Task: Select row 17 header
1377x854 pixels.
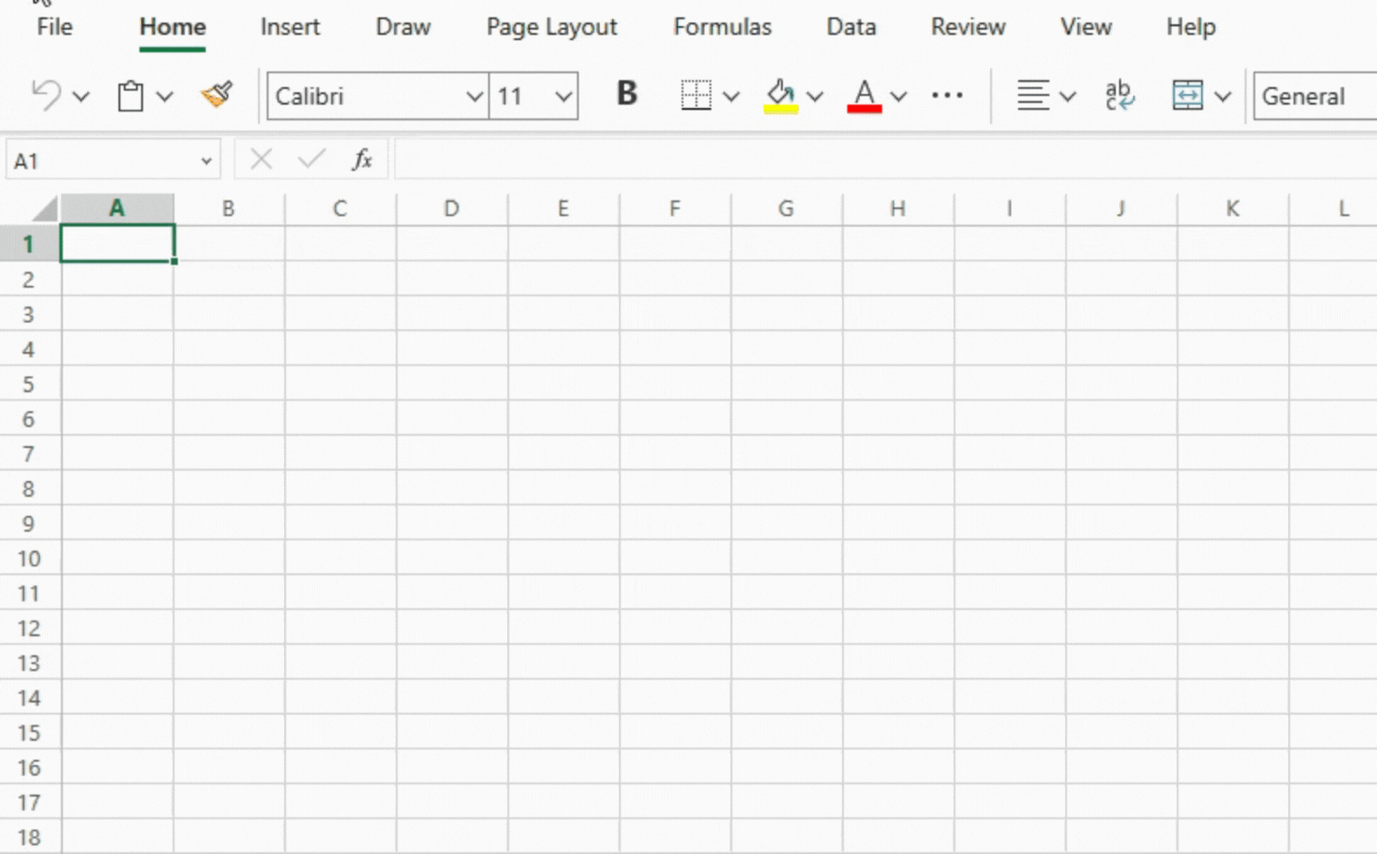Action: click(30, 802)
